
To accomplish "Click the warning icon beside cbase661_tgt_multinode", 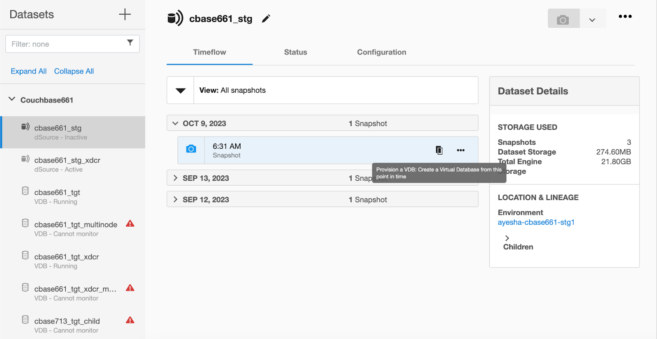I will [x=130, y=224].
